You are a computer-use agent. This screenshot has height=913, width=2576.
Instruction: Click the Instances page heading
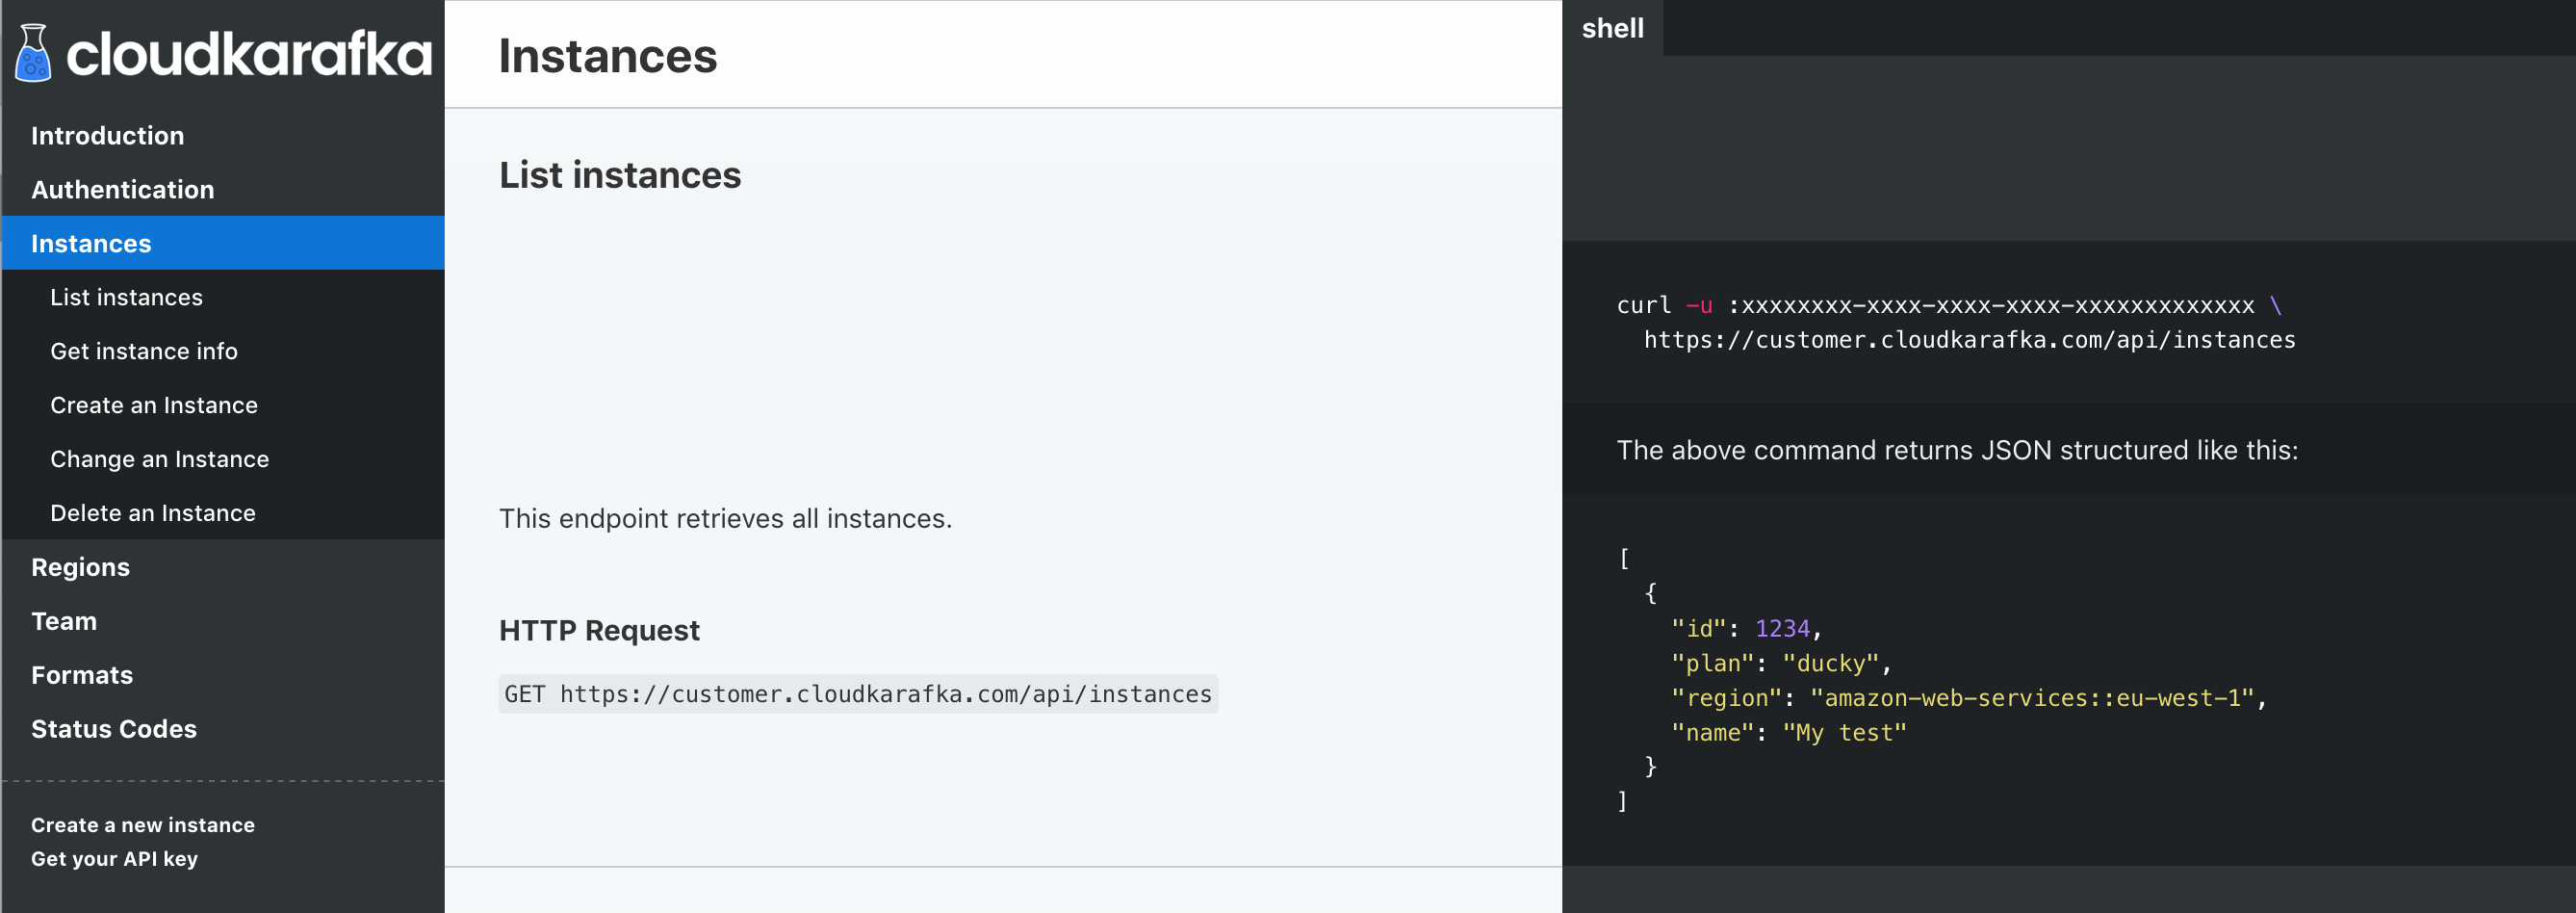[x=607, y=56]
